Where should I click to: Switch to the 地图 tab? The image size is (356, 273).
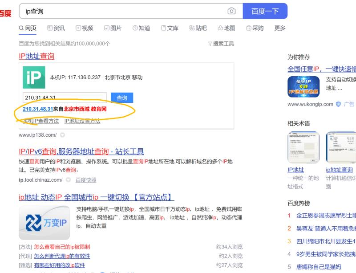[x=227, y=28]
